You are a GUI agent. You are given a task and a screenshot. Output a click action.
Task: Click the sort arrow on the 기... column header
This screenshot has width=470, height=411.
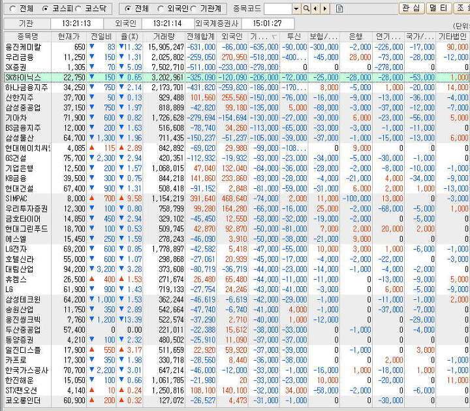tap(274, 37)
